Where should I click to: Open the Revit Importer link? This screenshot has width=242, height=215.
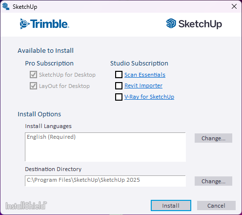click(143, 86)
